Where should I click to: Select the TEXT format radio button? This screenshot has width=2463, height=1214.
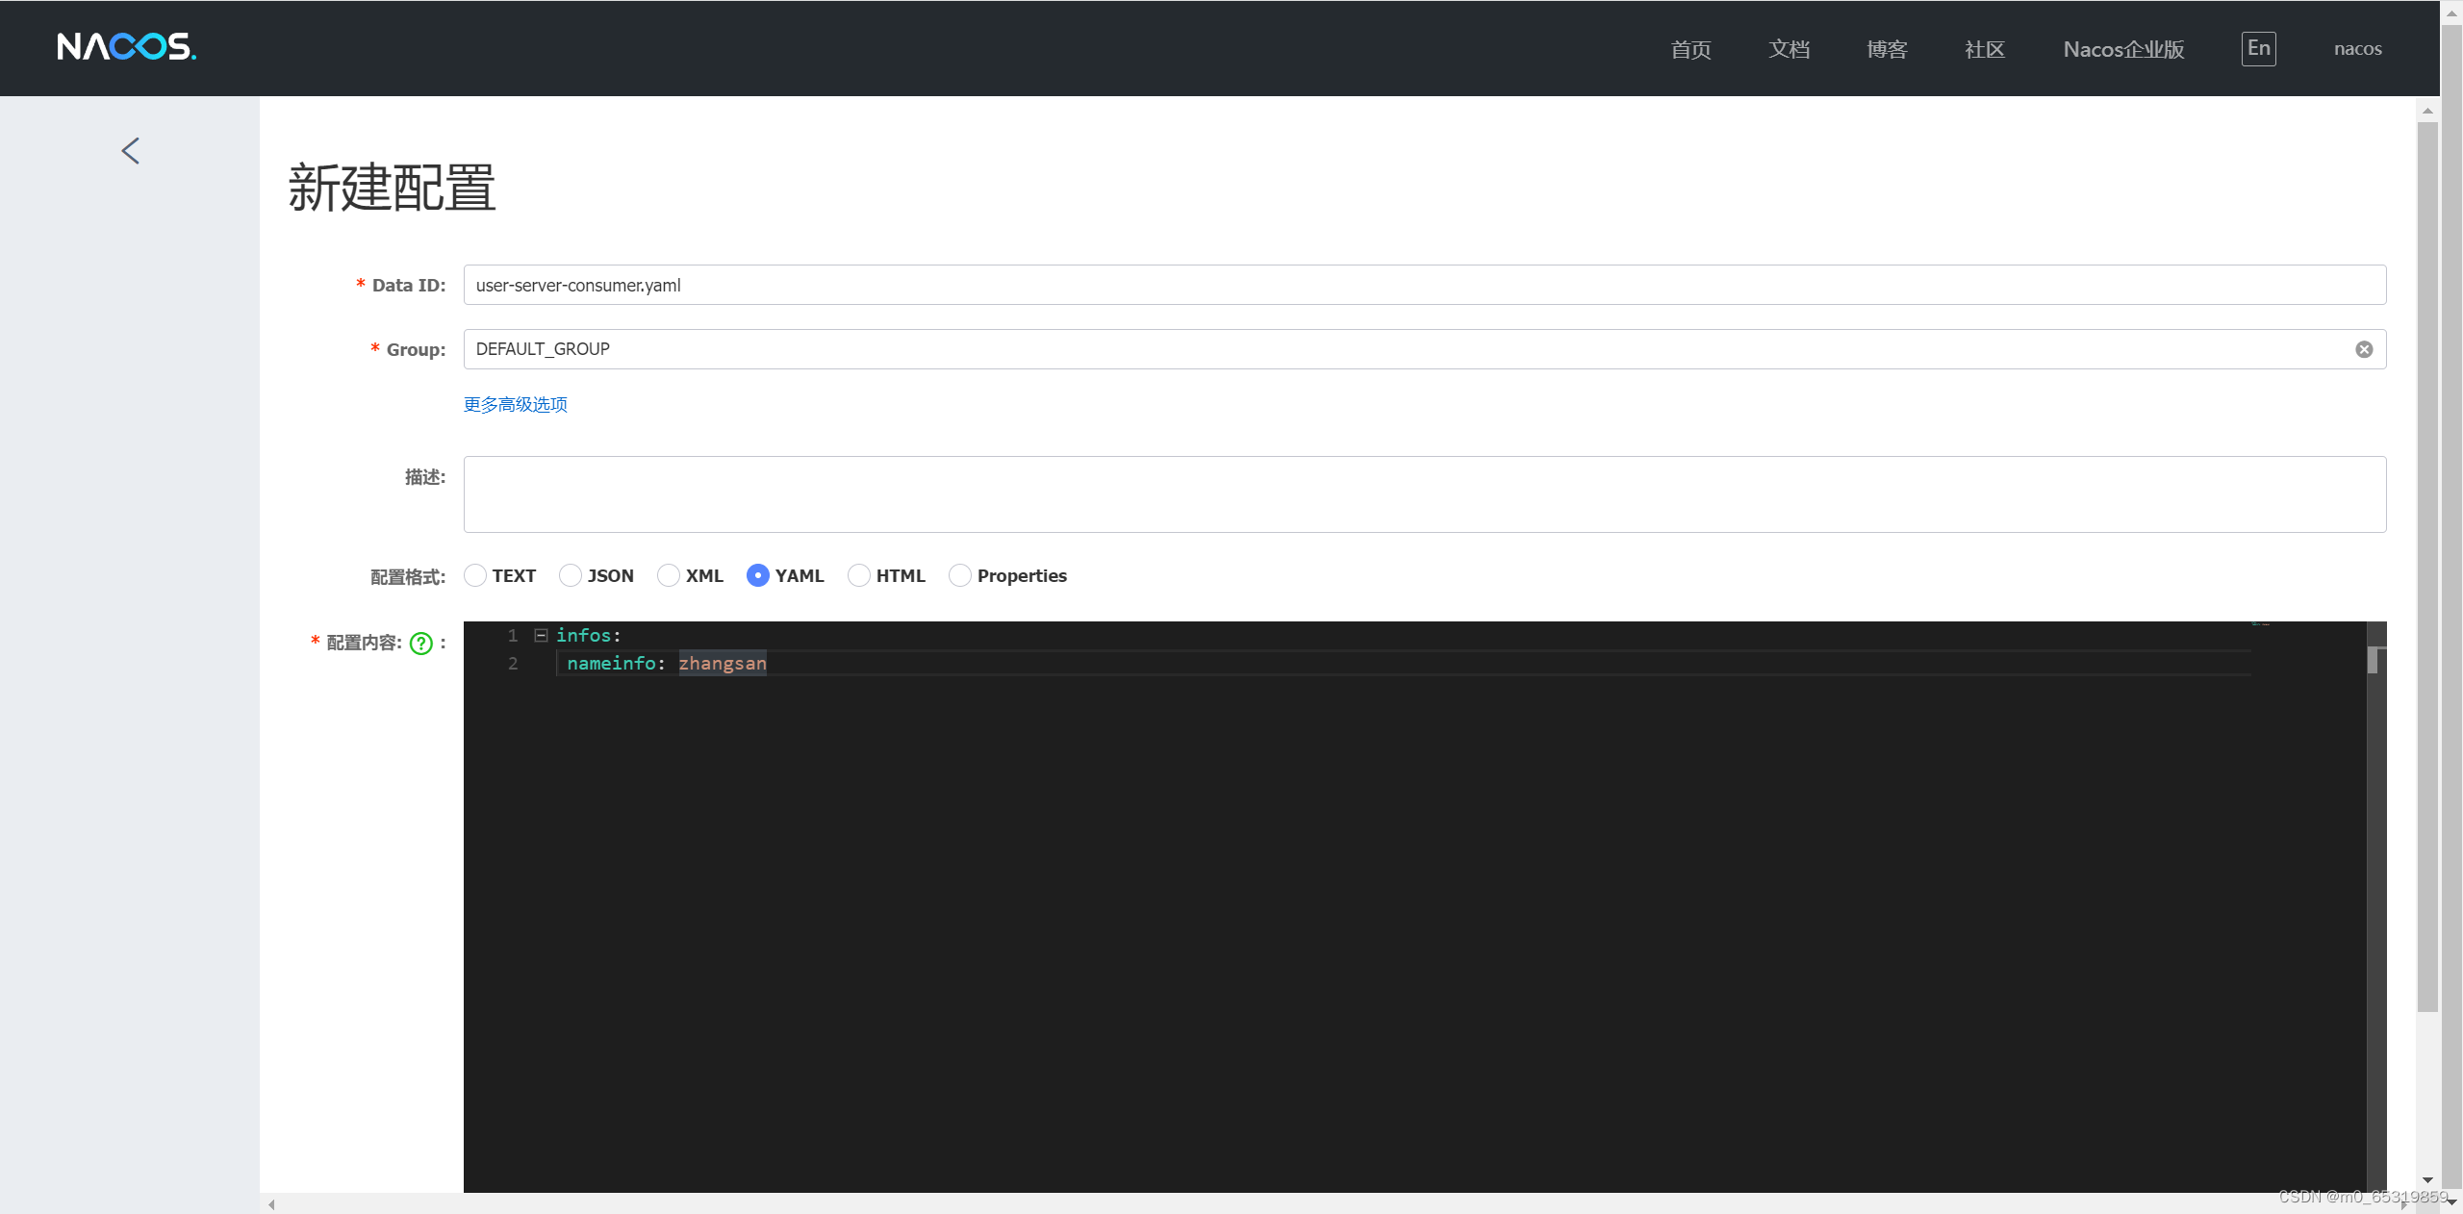click(474, 575)
